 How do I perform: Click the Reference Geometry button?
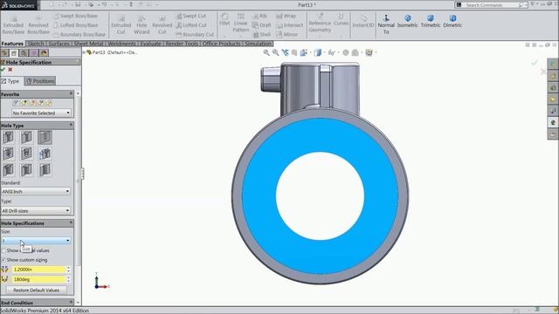pos(320,24)
